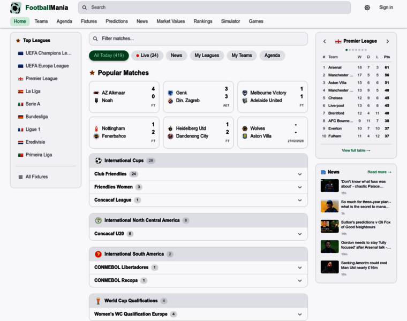The width and height of the screenshot is (407, 321).
Task: Toggle the Live (24) filter
Action: (147, 56)
